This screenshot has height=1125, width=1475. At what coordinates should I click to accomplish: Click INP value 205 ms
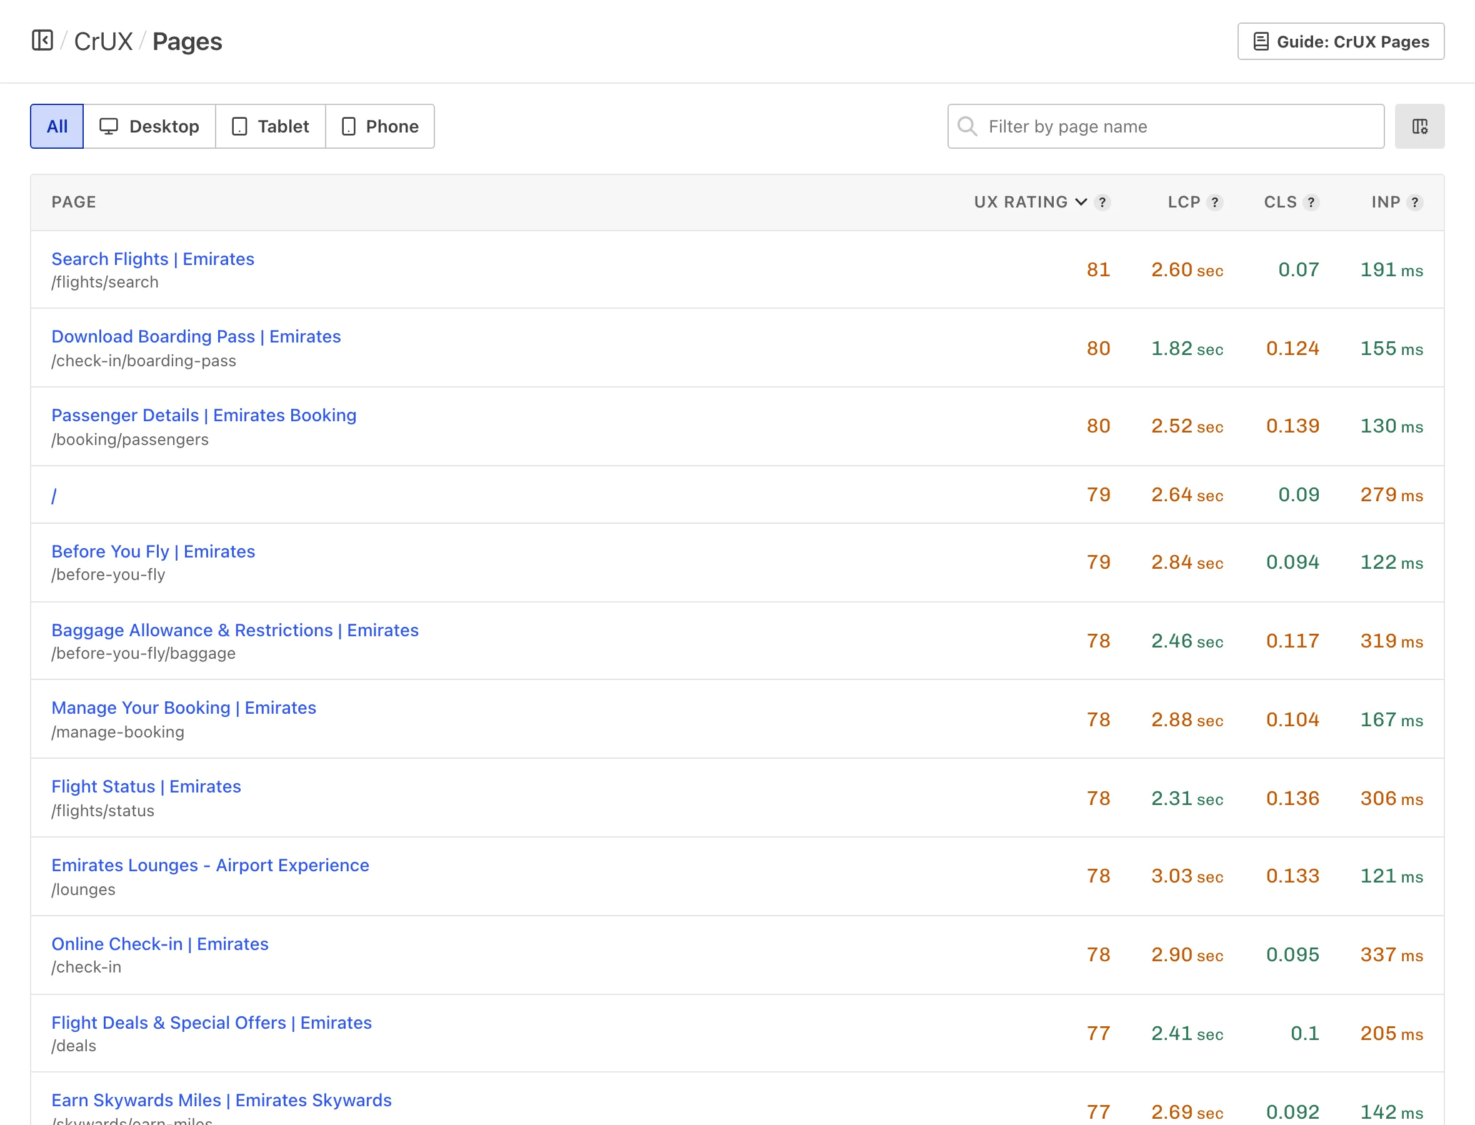click(1391, 1033)
